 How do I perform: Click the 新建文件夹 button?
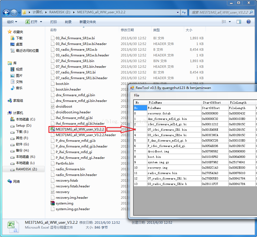click(88, 22)
